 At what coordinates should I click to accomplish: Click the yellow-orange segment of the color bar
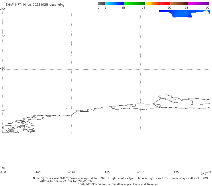[x=152, y=3]
